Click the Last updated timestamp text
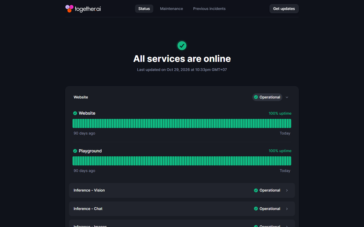 tap(182, 70)
